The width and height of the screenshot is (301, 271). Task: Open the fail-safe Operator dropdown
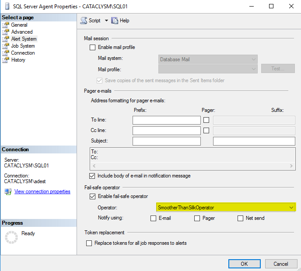pyautogui.click(x=225, y=208)
